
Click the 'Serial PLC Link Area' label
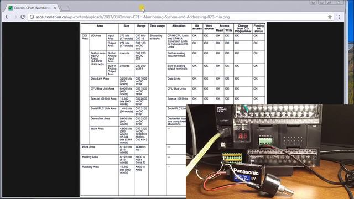click(103, 108)
